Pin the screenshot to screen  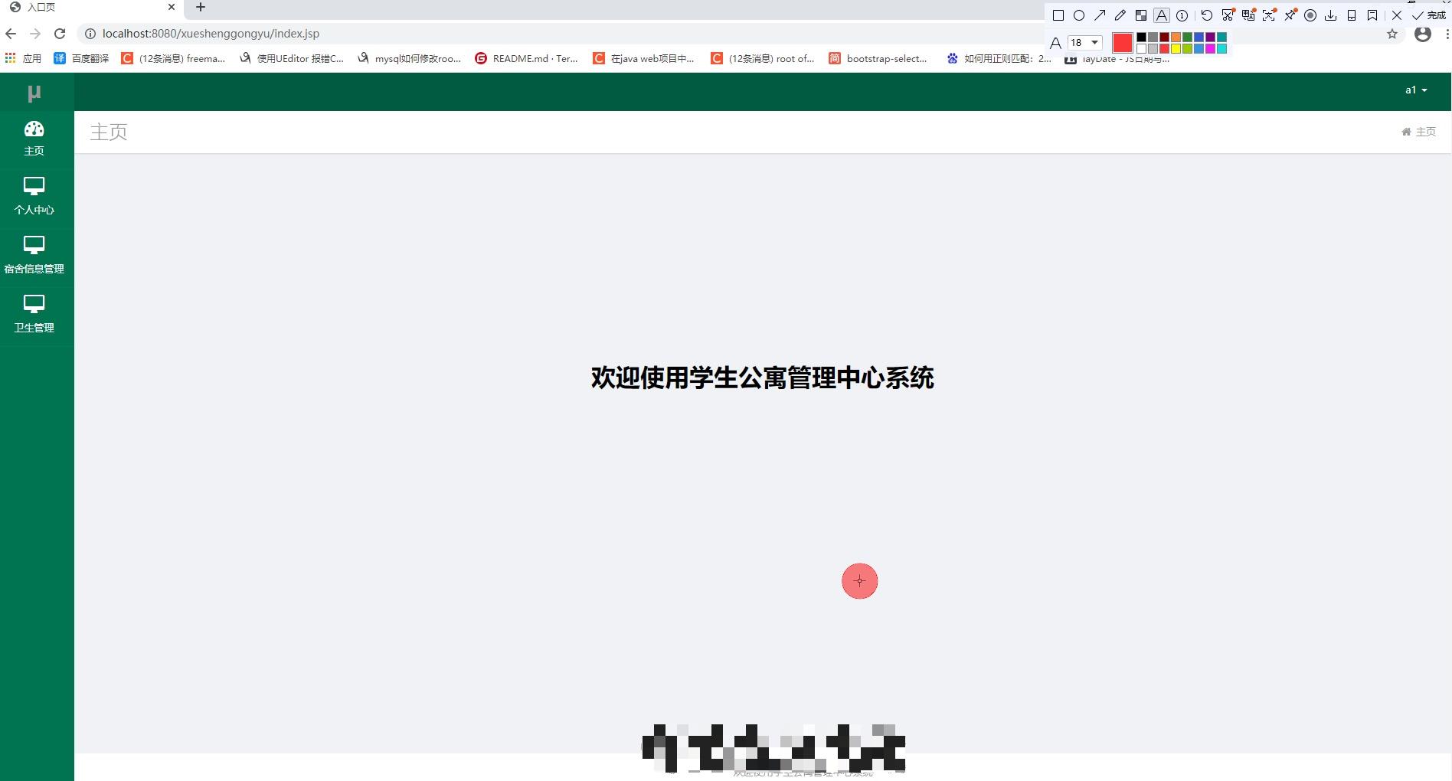pyautogui.click(x=1290, y=15)
